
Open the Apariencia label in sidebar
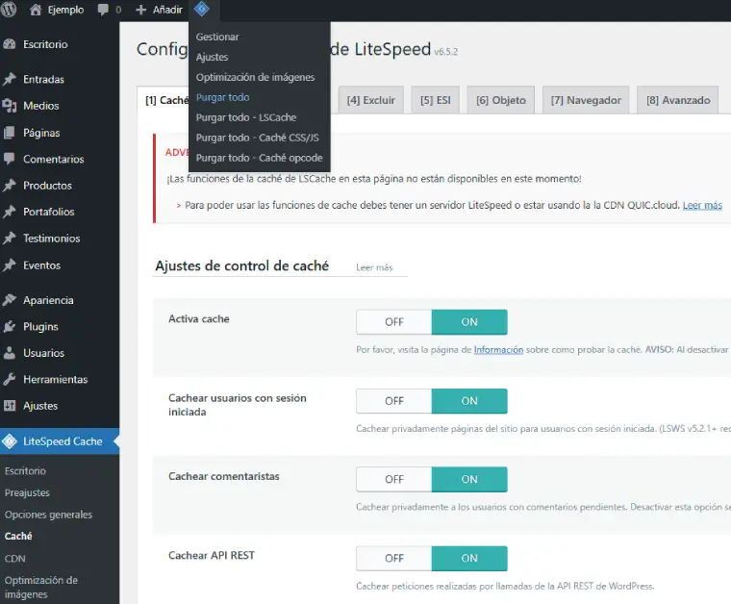(x=48, y=300)
